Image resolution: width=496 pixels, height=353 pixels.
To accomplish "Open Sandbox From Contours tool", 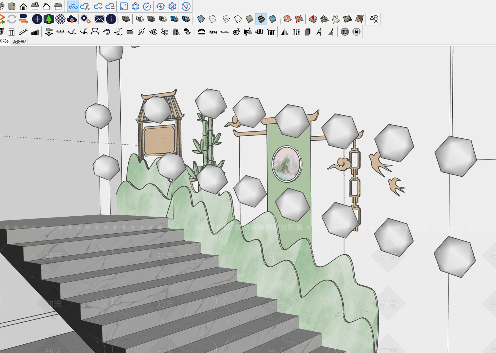I will coord(287,19).
